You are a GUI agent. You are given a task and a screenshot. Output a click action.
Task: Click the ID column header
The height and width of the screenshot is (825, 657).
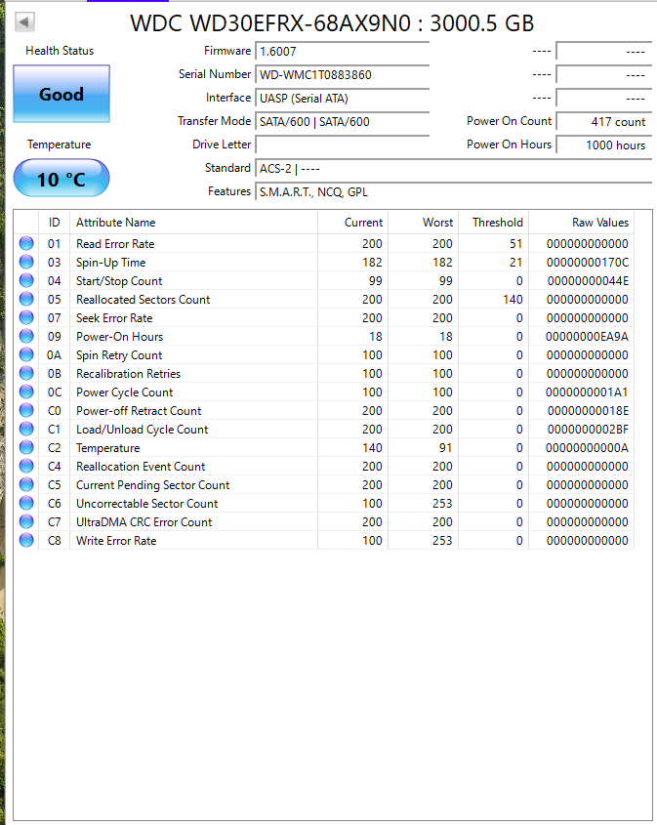point(54,222)
